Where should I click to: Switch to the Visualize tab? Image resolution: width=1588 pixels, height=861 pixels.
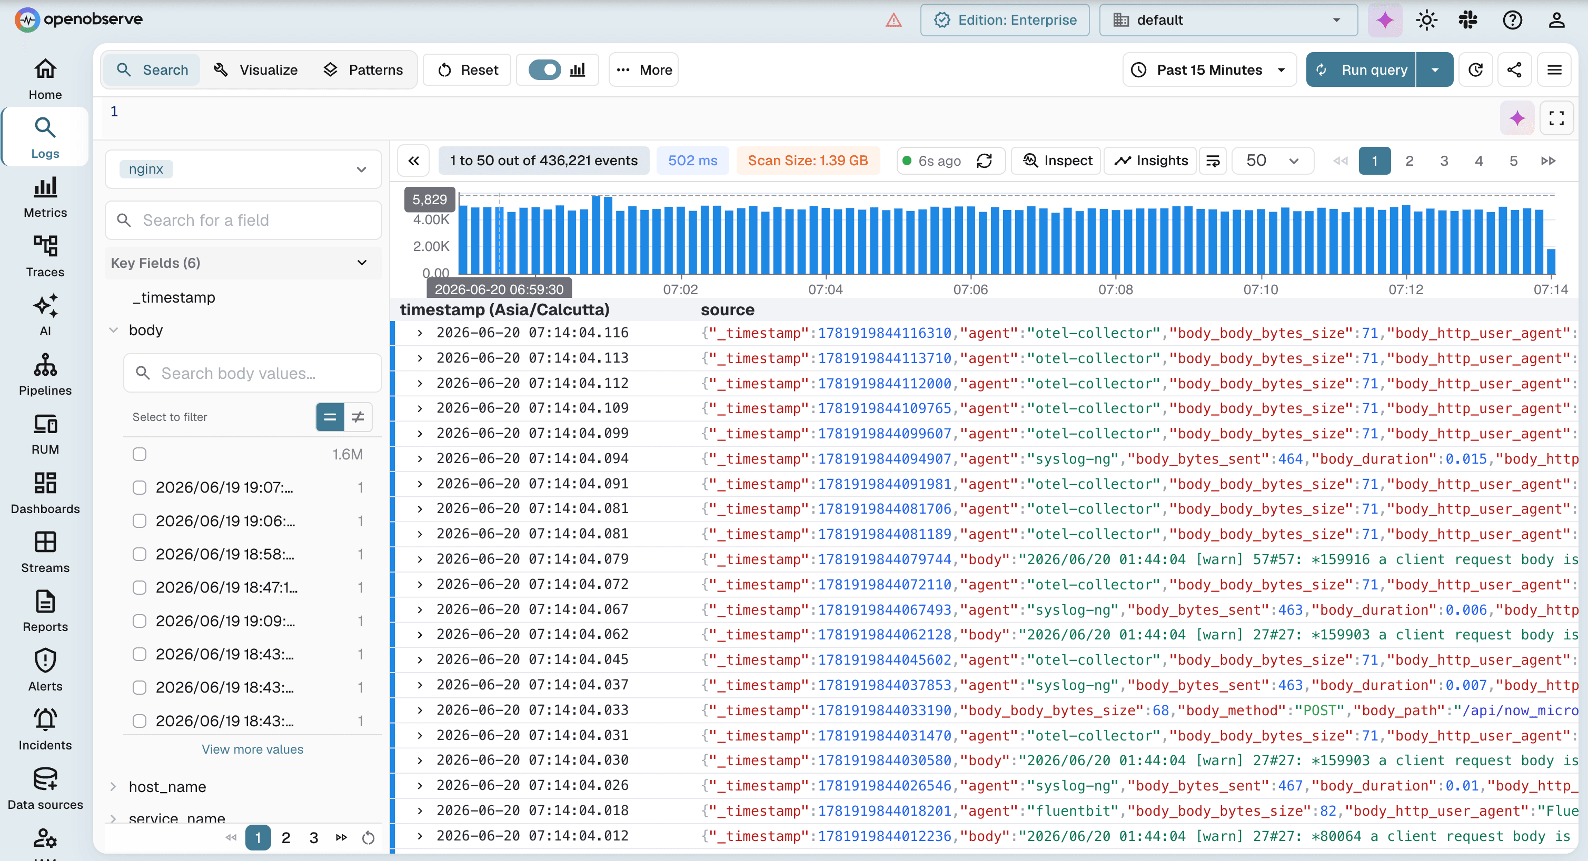[x=256, y=69]
